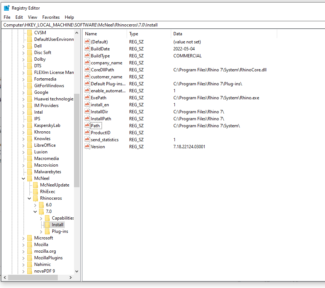
Task: Collapse the Rhinoceros key
Action: 29,198
